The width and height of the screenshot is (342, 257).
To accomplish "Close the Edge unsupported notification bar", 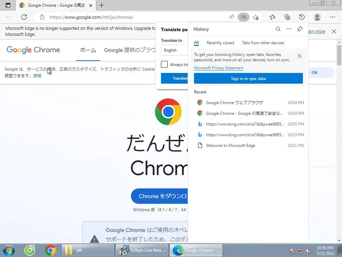I will tap(334, 31).
